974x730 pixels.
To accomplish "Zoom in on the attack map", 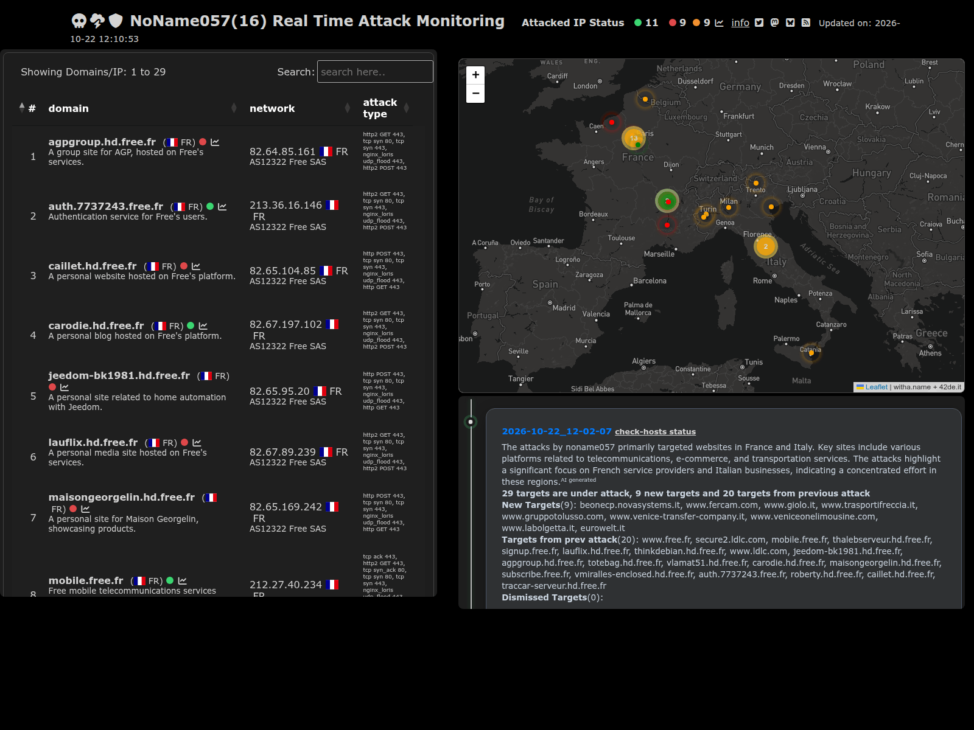I will click(475, 75).
